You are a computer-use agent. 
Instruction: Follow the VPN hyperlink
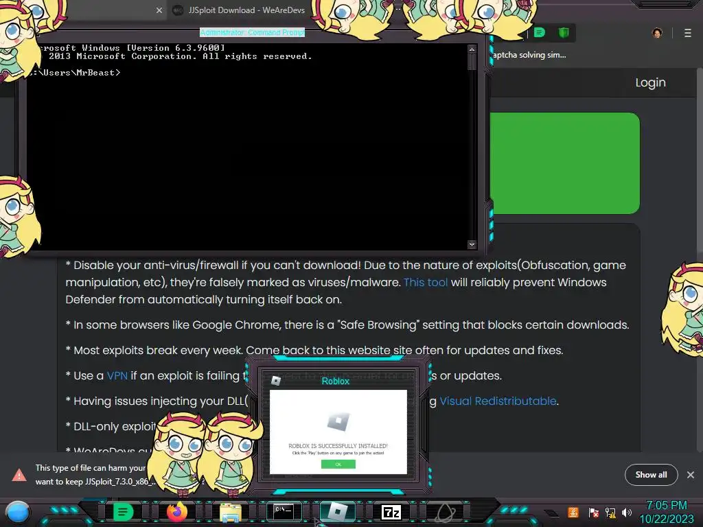[x=117, y=375]
